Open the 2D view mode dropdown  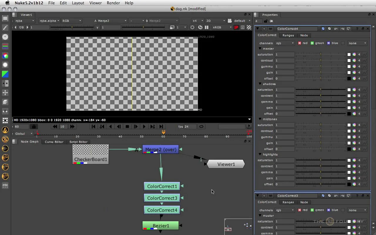[x=215, y=21]
